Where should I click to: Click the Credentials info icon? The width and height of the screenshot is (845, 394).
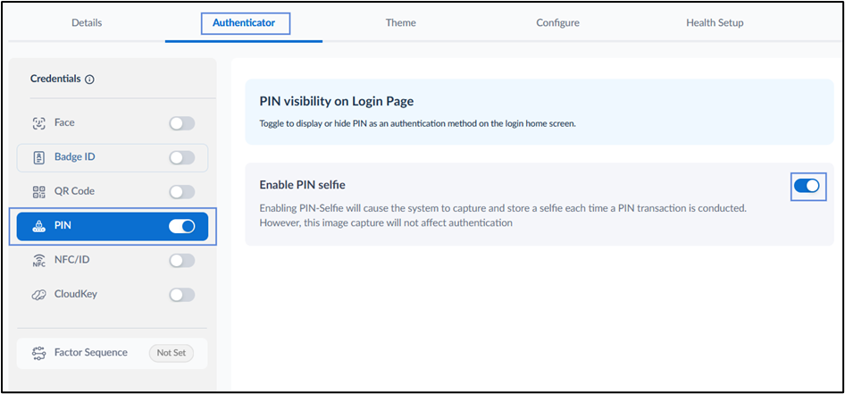click(x=90, y=80)
